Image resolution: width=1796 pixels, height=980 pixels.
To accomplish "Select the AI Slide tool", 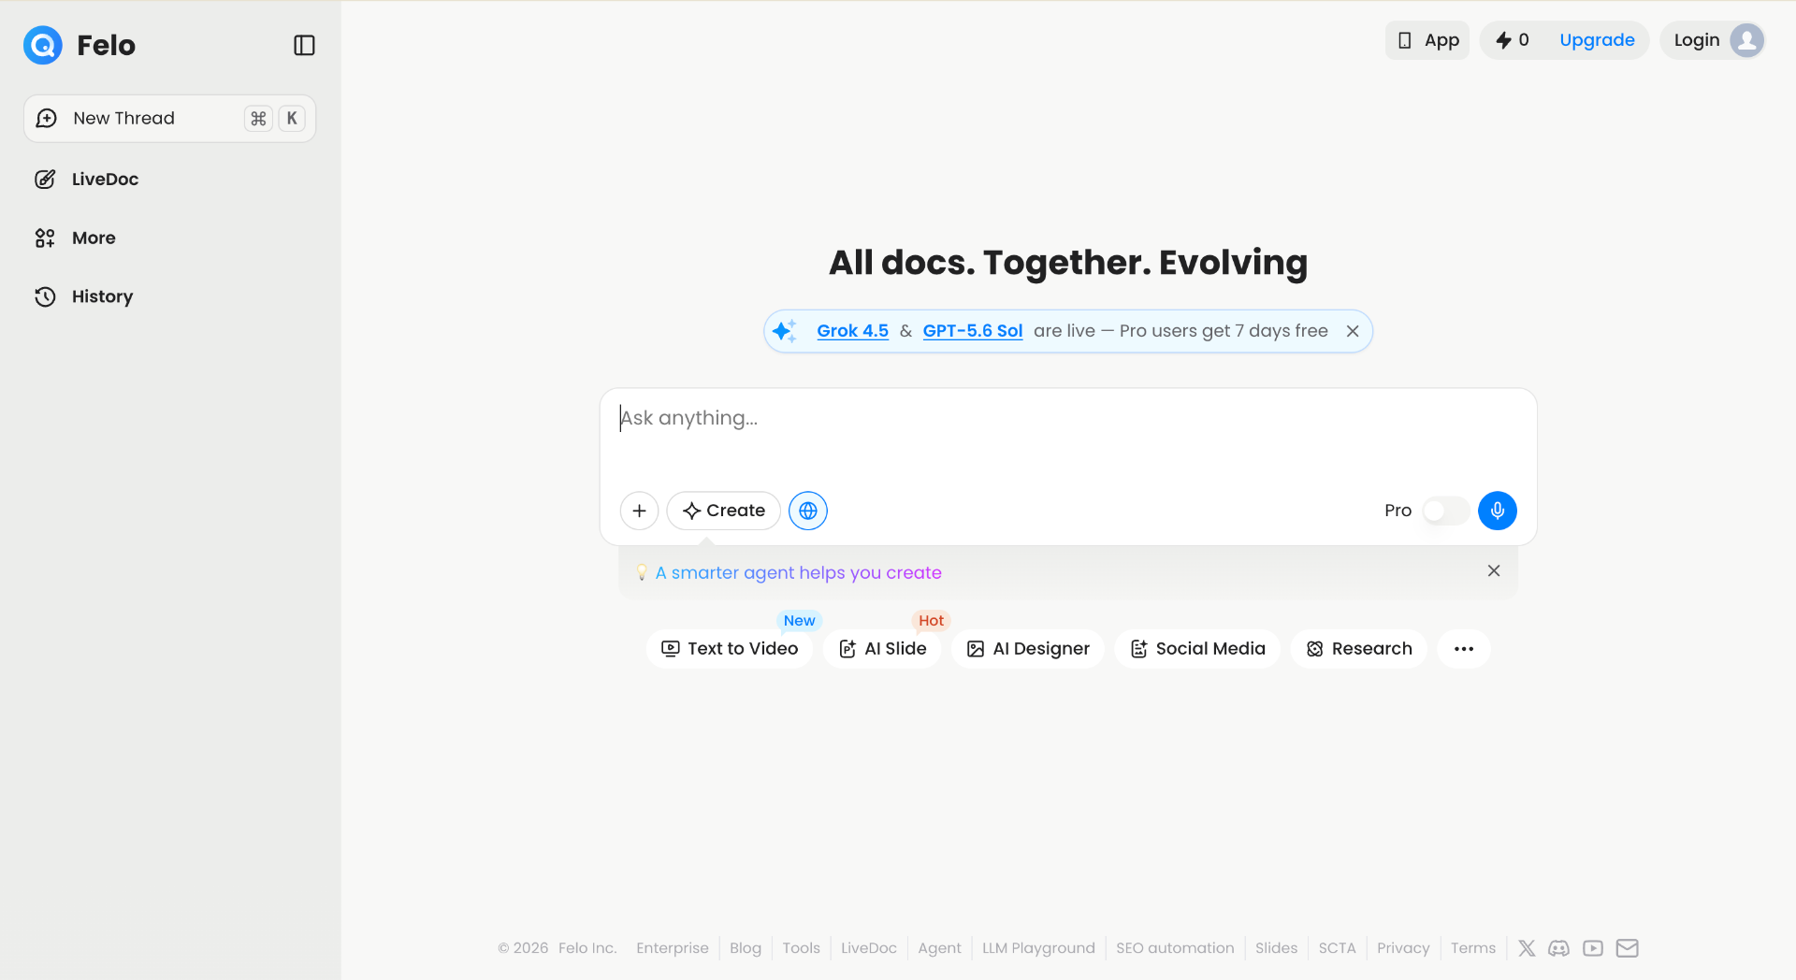I will pos(882,649).
